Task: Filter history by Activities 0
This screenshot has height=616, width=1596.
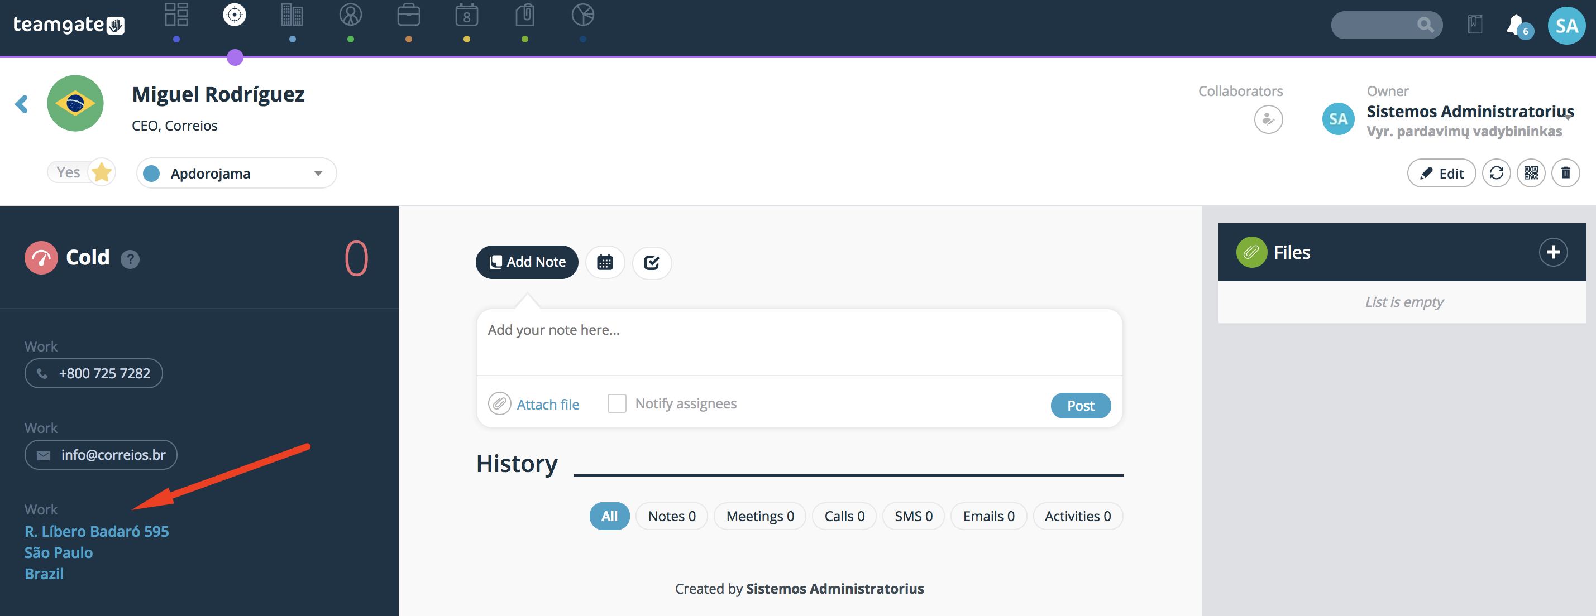Action: 1077,516
